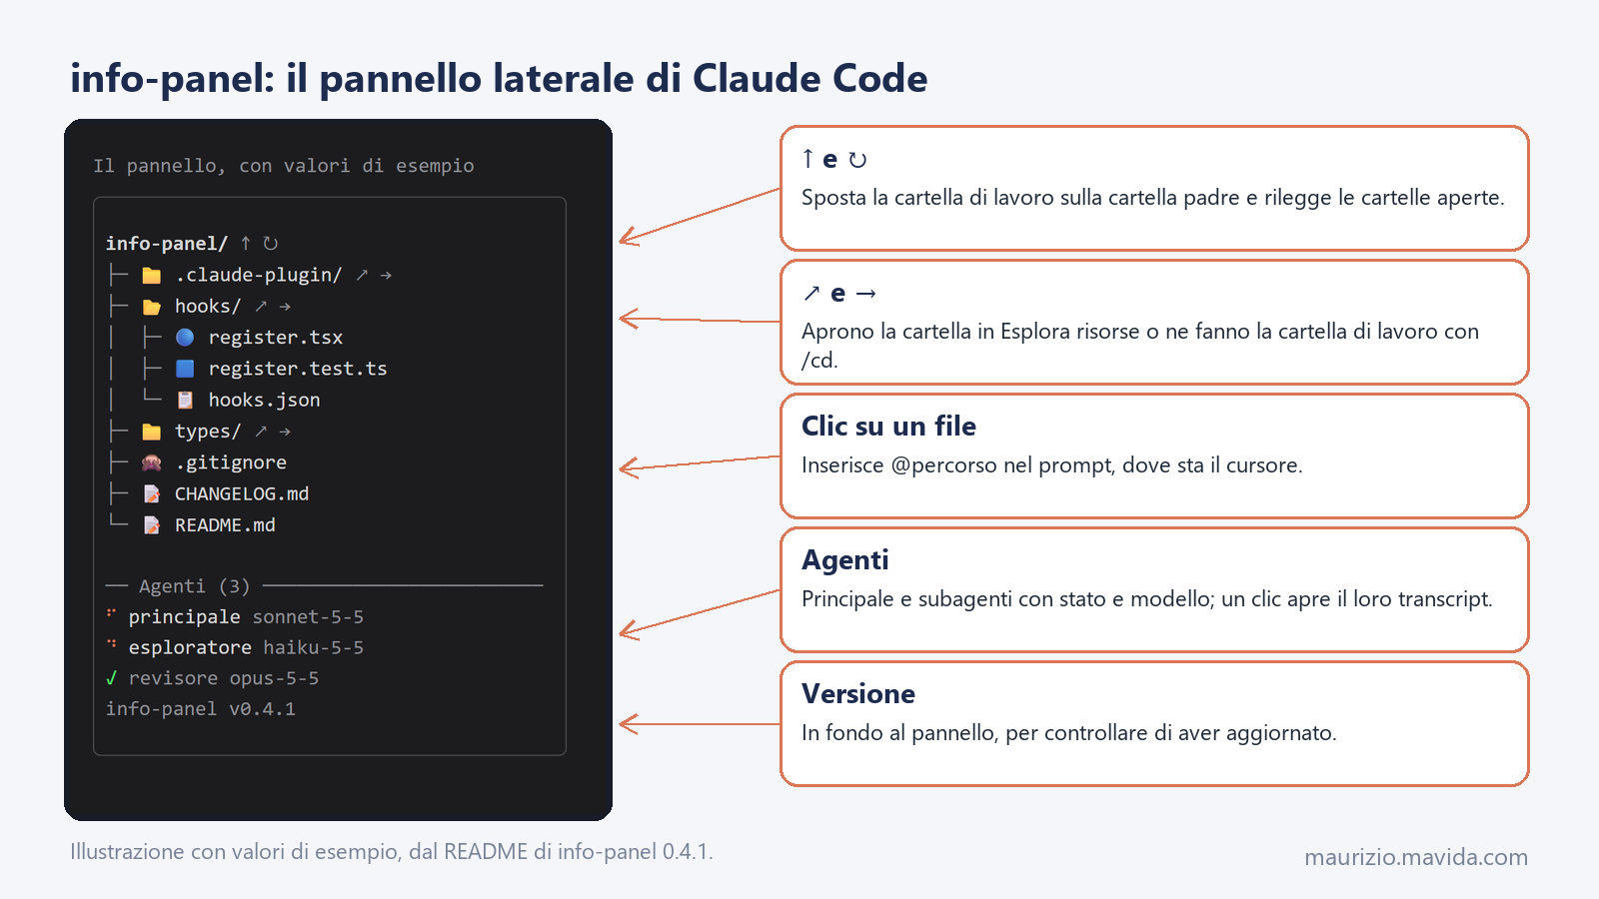Click the 'Clic su un file' heading
Screen dimensions: 1599x899
point(888,426)
